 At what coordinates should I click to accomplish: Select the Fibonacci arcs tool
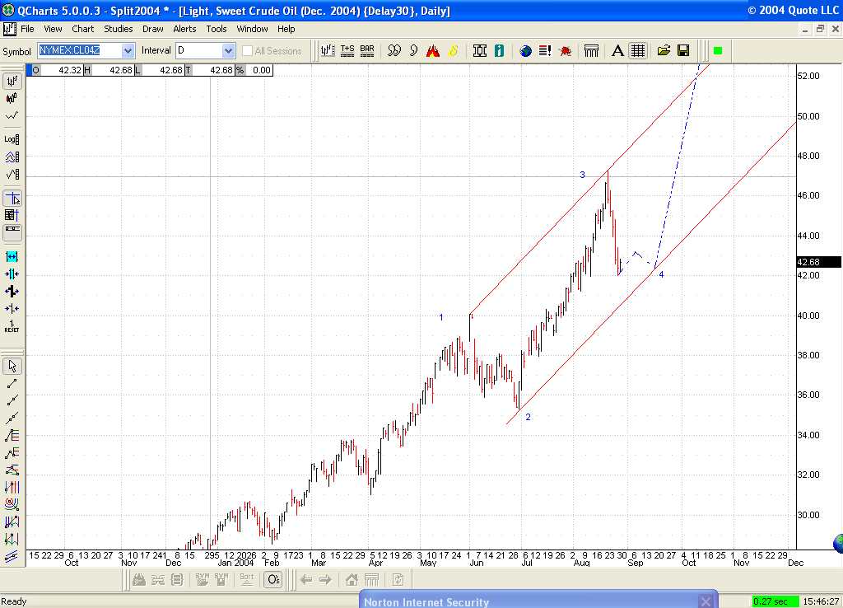point(12,504)
